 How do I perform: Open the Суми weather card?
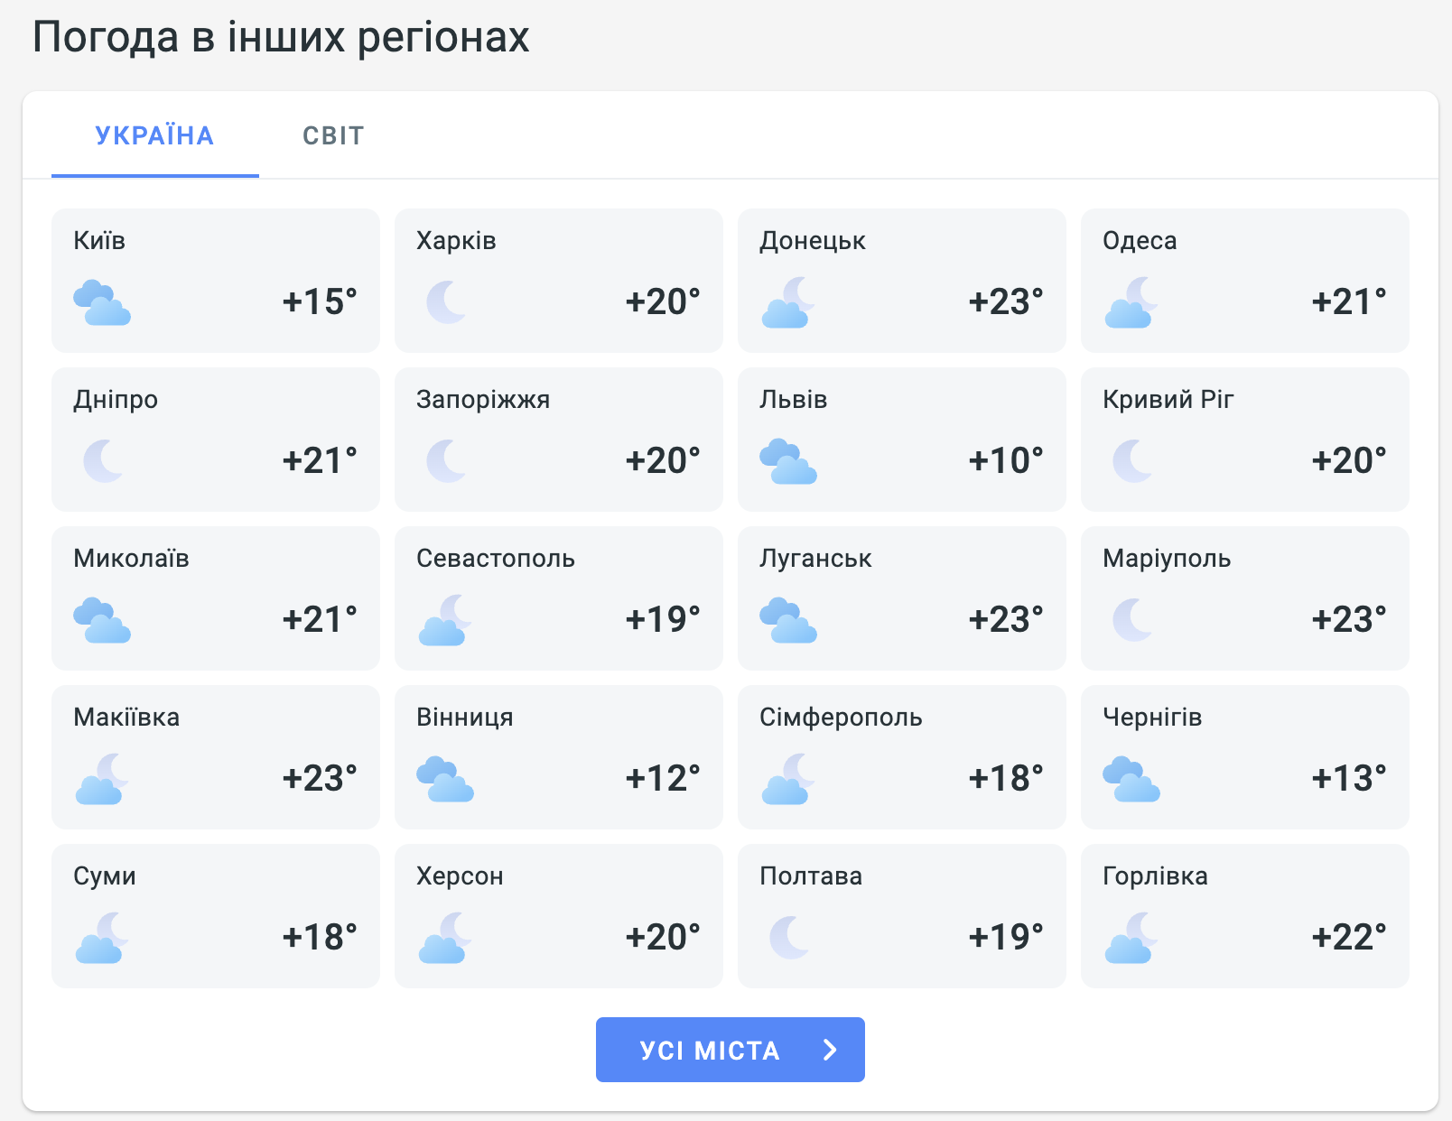216,916
